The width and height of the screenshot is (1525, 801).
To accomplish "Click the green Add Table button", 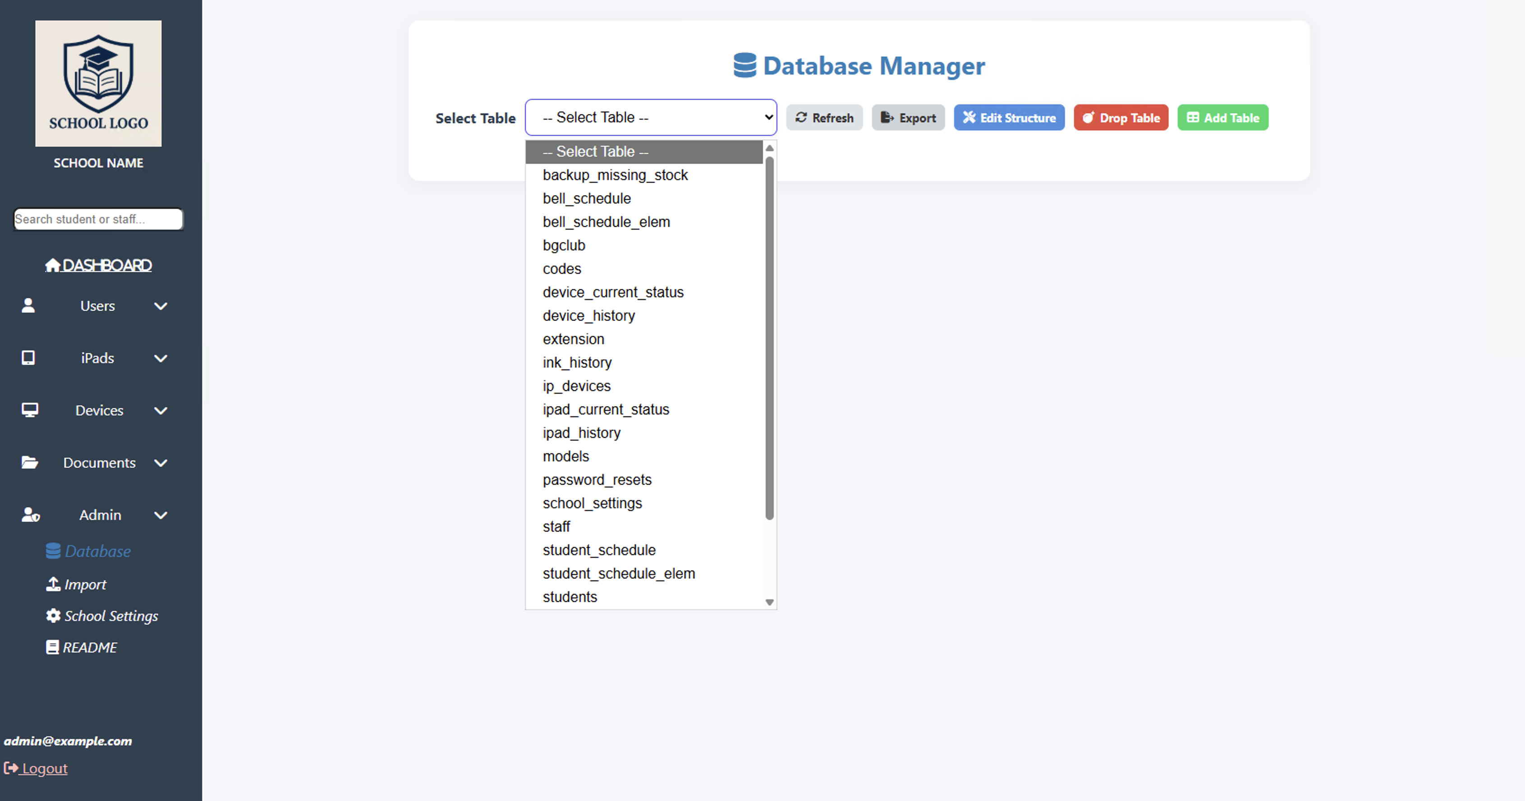I will 1222,118.
